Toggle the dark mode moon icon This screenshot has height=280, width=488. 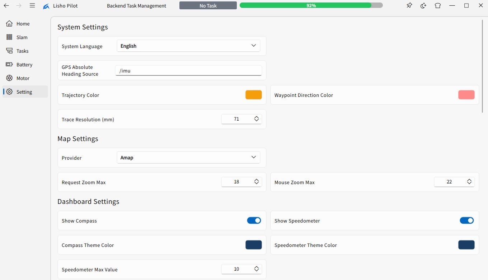(423, 5)
